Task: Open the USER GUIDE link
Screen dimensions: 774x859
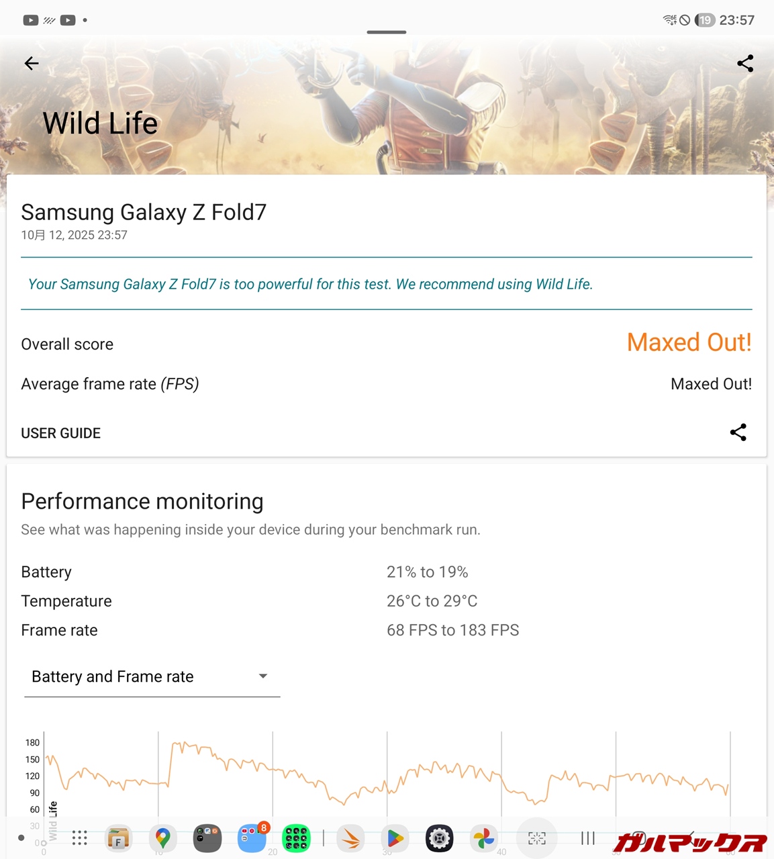Action: [61, 434]
